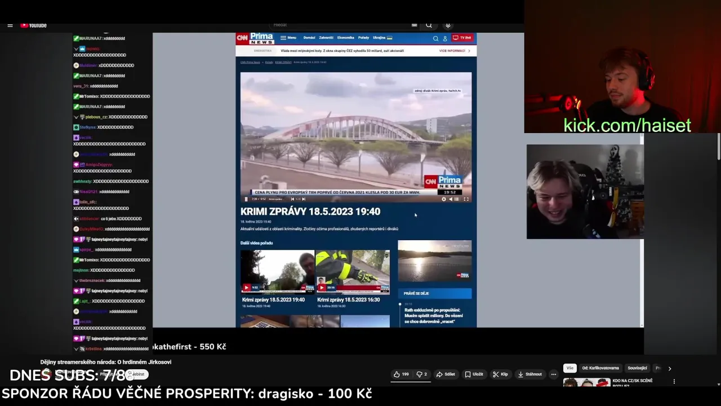
Task: Open the Zahraničí news section
Action: (x=326, y=38)
